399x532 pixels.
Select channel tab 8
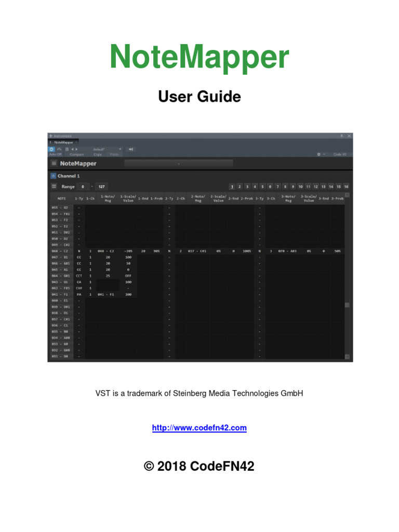[x=285, y=187]
